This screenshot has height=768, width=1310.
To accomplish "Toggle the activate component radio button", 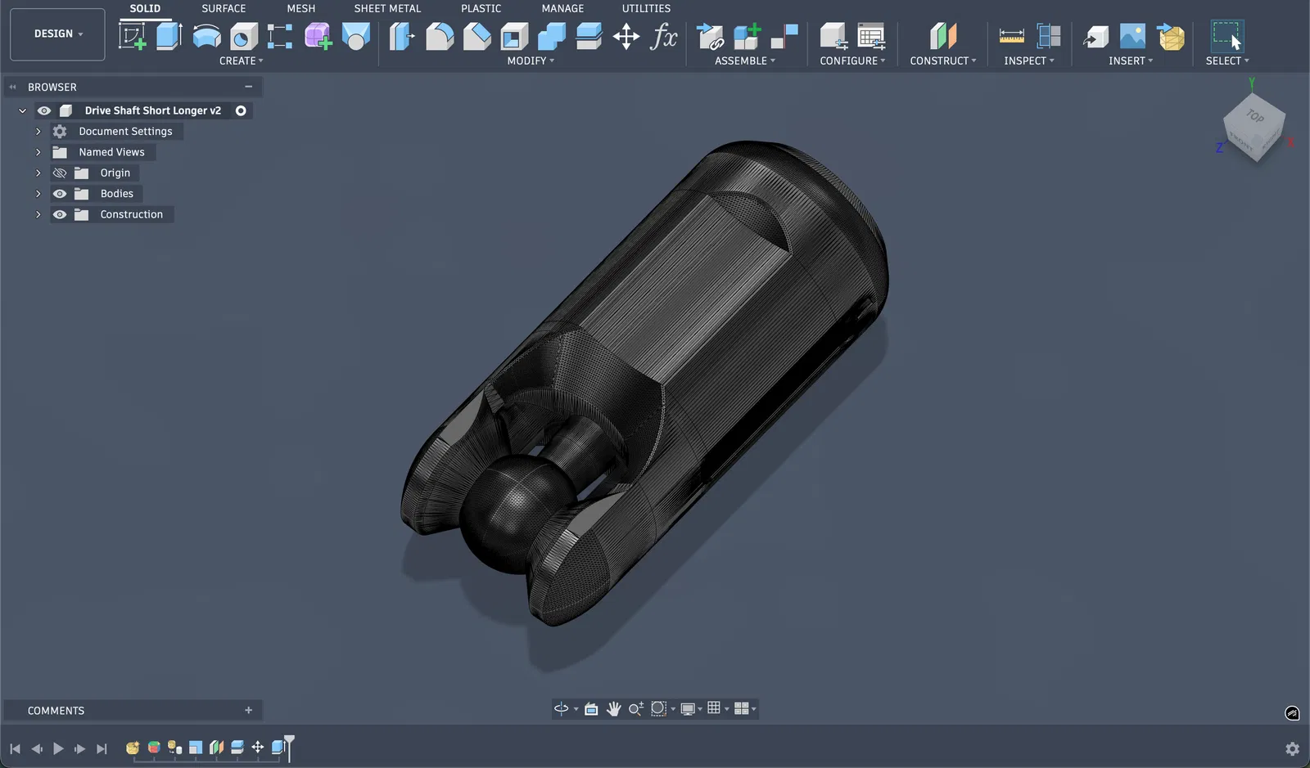I will [x=241, y=110].
